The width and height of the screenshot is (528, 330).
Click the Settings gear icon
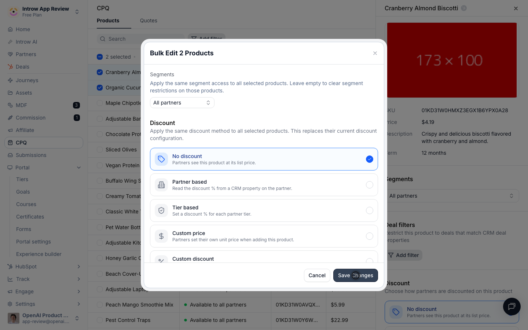[x=10, y=304]
